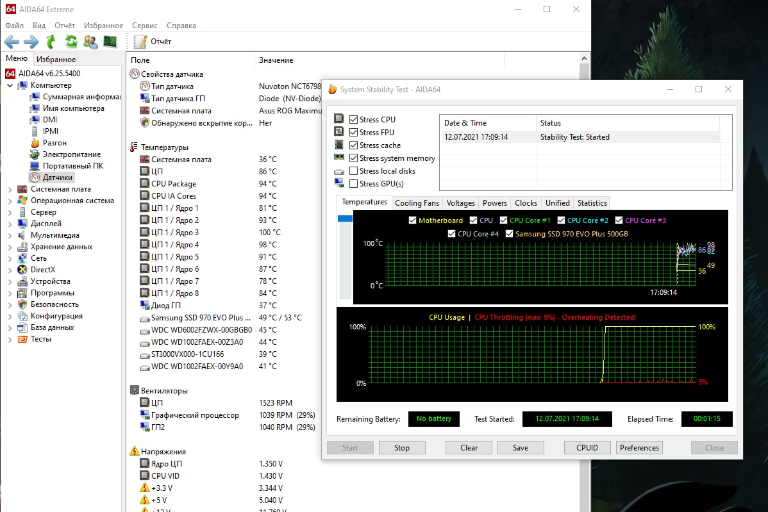
Task: Open the Разгон flame item
Action: tap(49, 143)
